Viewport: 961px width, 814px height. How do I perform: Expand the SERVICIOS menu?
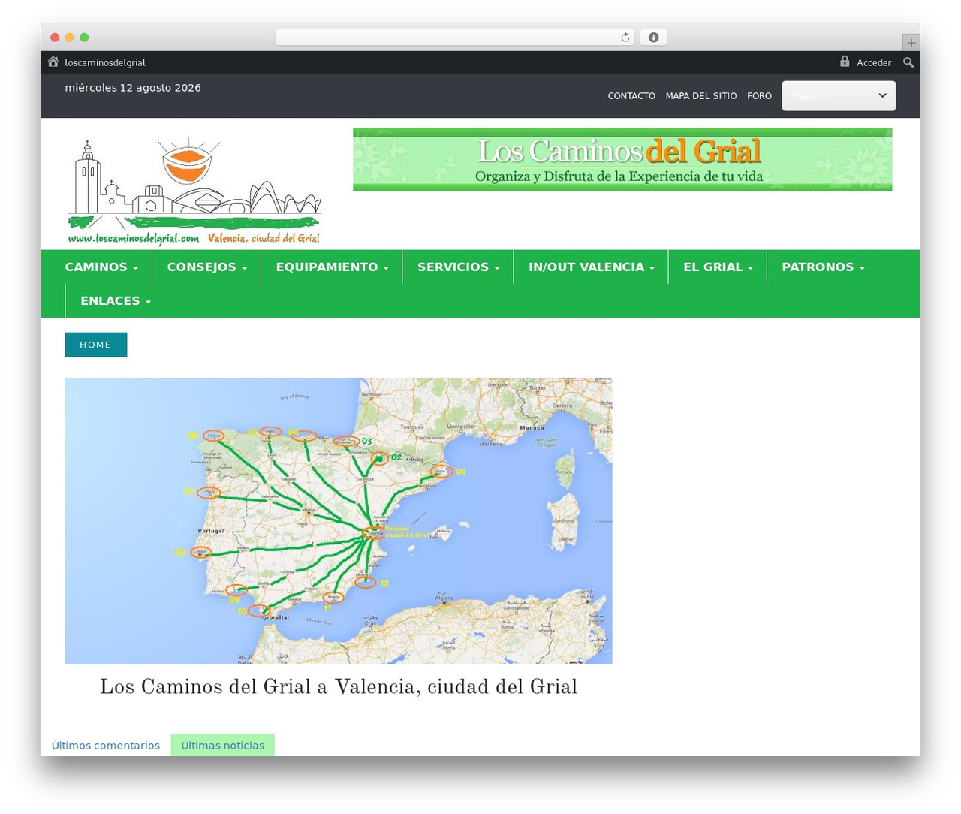pyautogui.click(x=459, y=267)
